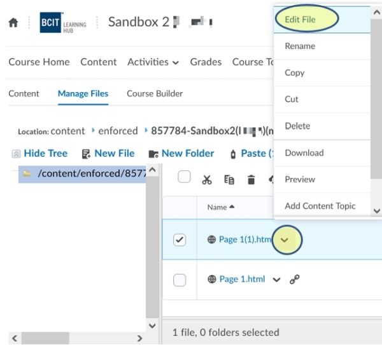Click the tree pane scroll right arrow
The width and height of the screenshot is (382, 345).
[x=139, y=338]
